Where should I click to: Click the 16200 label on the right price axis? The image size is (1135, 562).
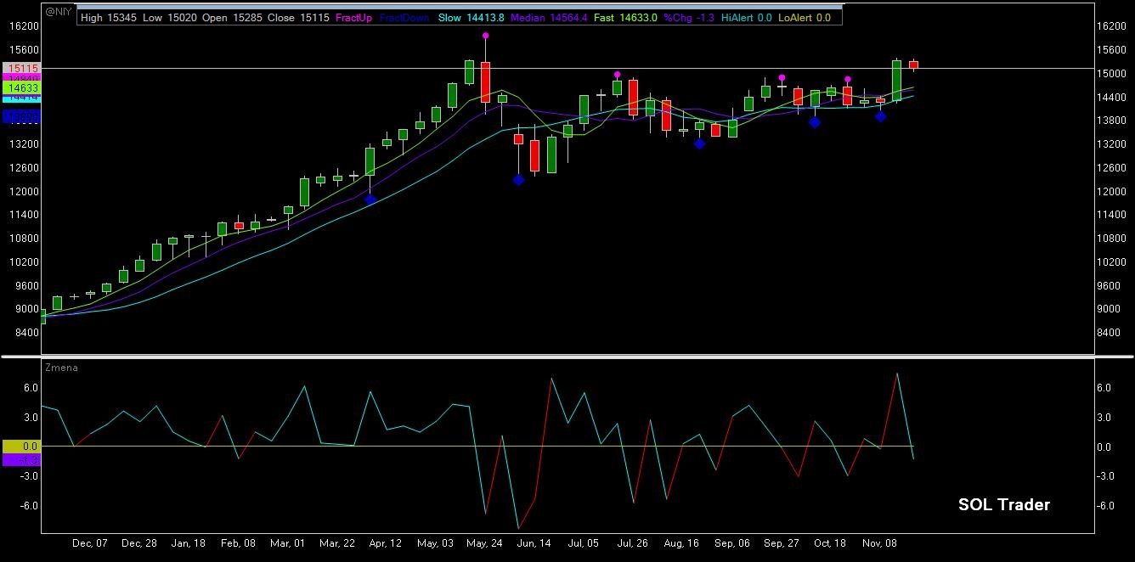tap(1114, 26)
